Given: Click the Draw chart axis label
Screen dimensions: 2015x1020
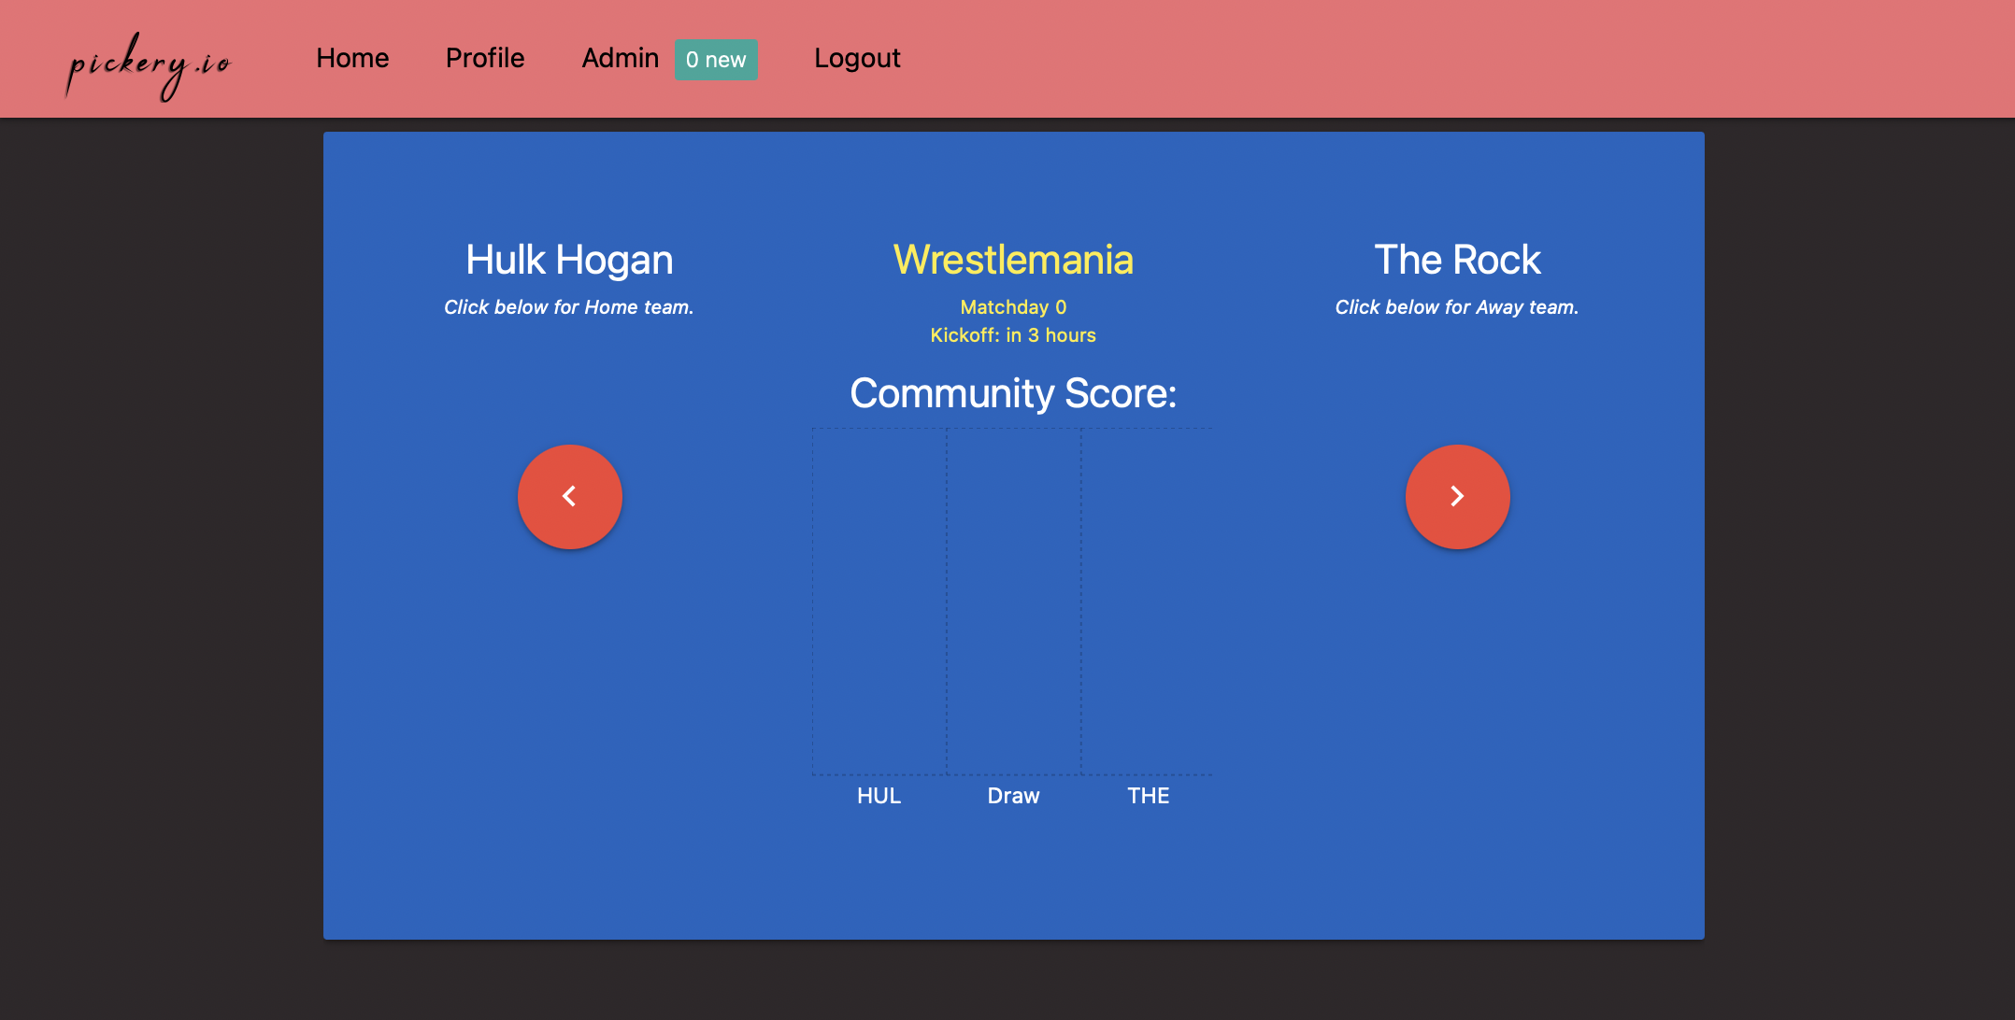Looking at the screenshot, I should coord(1013,796).
